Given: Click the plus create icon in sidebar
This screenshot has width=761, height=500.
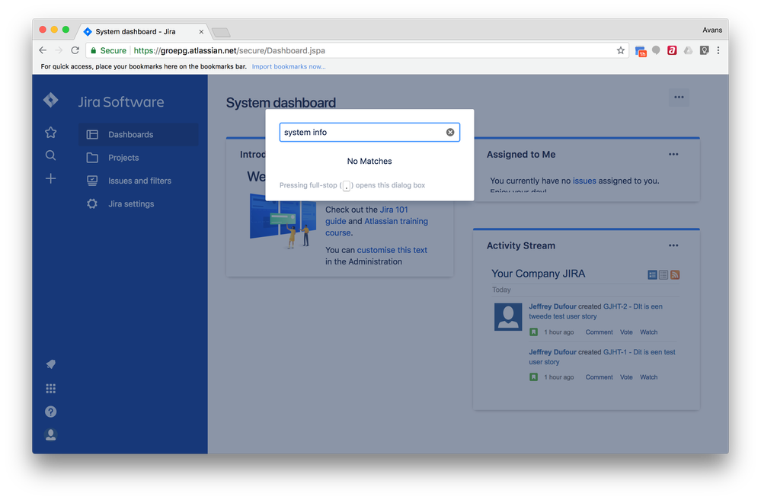Looking at the screenshot, I should pyautogui.click(x=50, y=178).
